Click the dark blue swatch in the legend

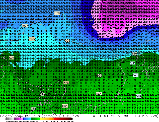pos(24,119)
